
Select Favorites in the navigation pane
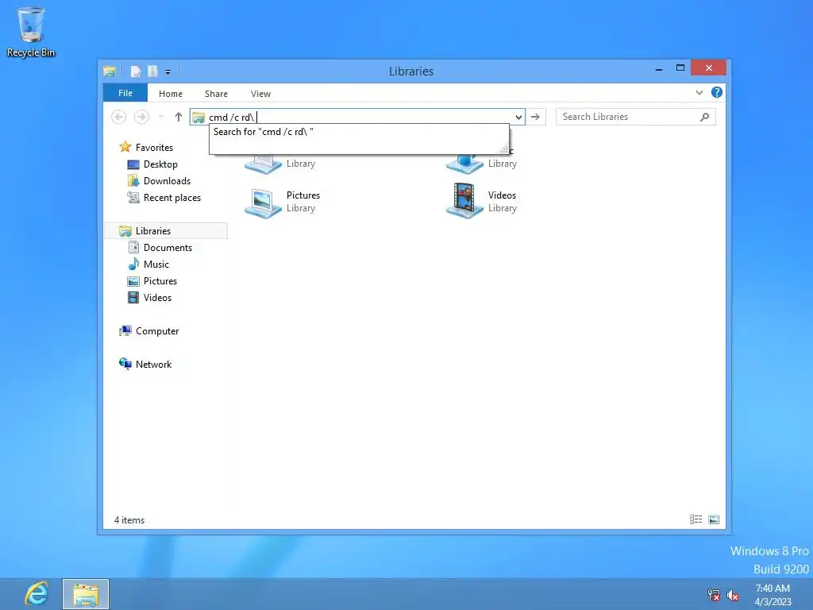[154, 147]
